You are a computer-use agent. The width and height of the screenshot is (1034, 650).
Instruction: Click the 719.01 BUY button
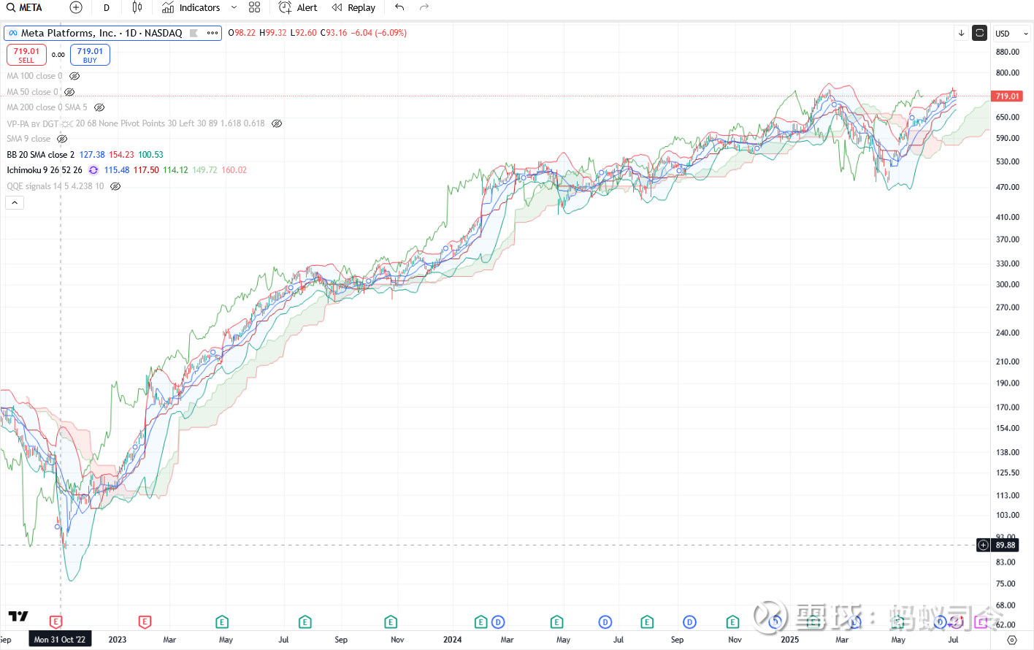coord(90,54)
